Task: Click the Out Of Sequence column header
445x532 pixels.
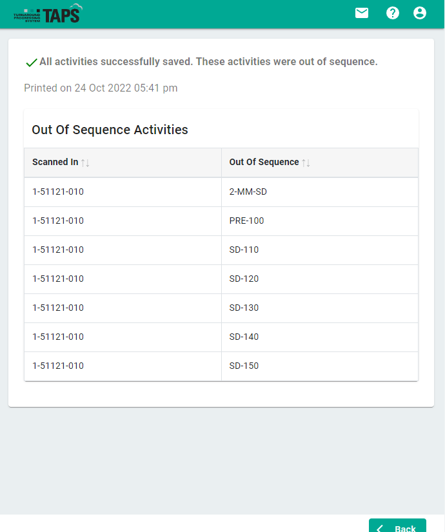Action: tap(264, 163)
